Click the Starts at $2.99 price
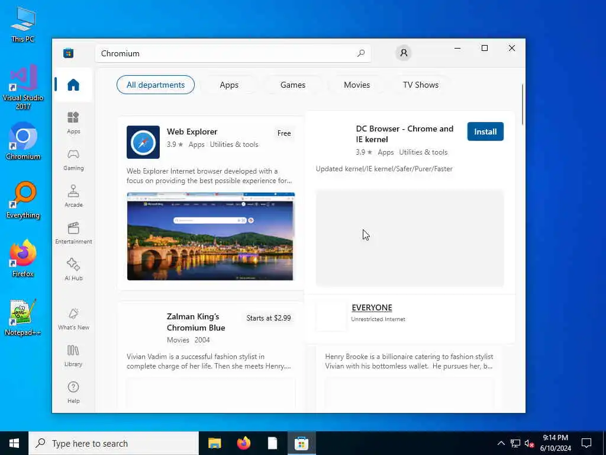The width and height of the screenshot is (606, 455). point(269,318)
